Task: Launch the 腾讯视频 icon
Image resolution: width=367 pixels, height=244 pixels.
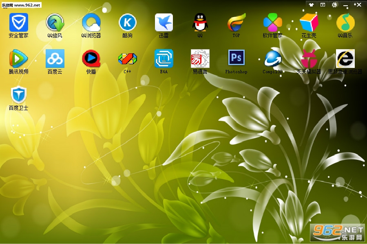Action: point(18,59)
